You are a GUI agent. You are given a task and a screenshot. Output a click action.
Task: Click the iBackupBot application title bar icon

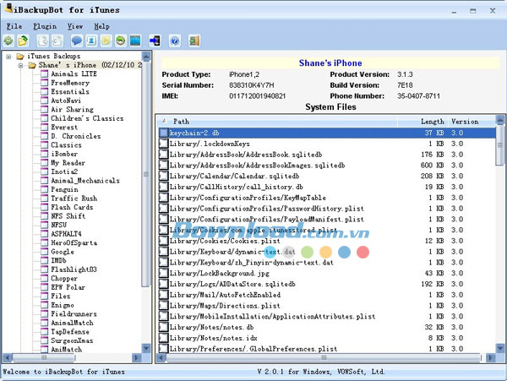[x=8, y=8]
